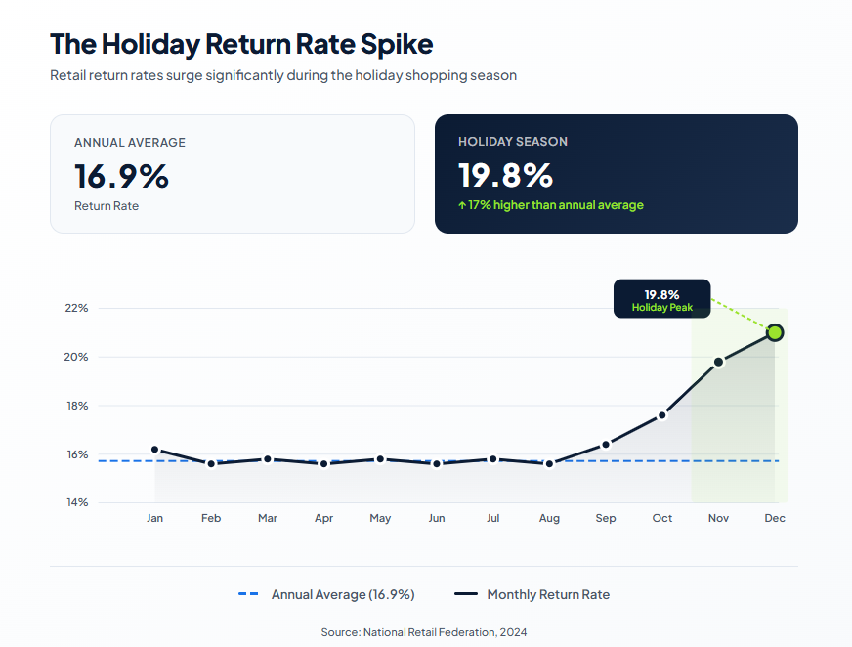Viewport: 852px width, 647px height.
Task: Select the October data point marker
Action: pos(661,415)
